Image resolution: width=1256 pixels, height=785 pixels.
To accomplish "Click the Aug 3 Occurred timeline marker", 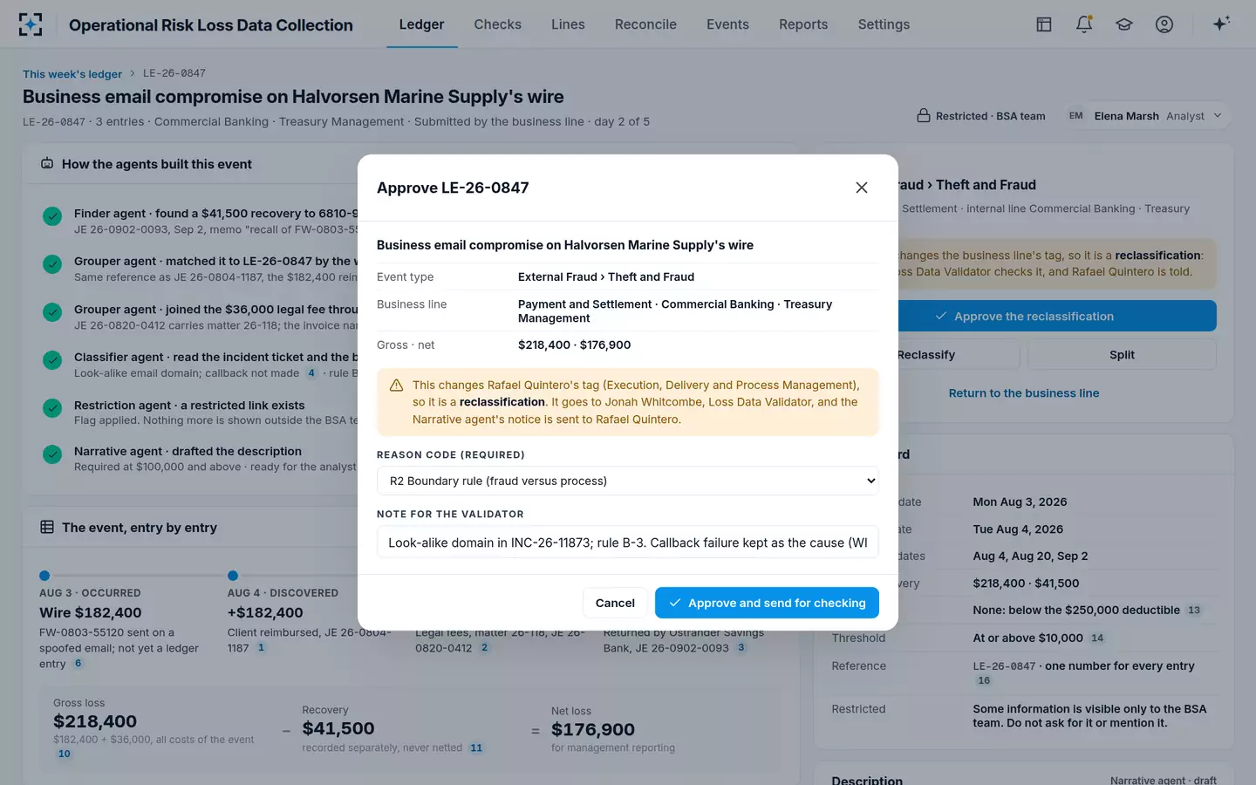I will (44, 576).
